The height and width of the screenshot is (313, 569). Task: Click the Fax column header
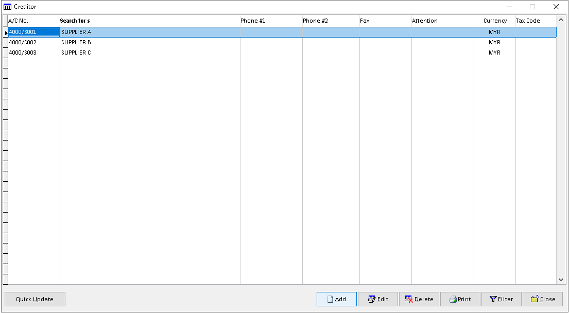click(x=385, y=21)
